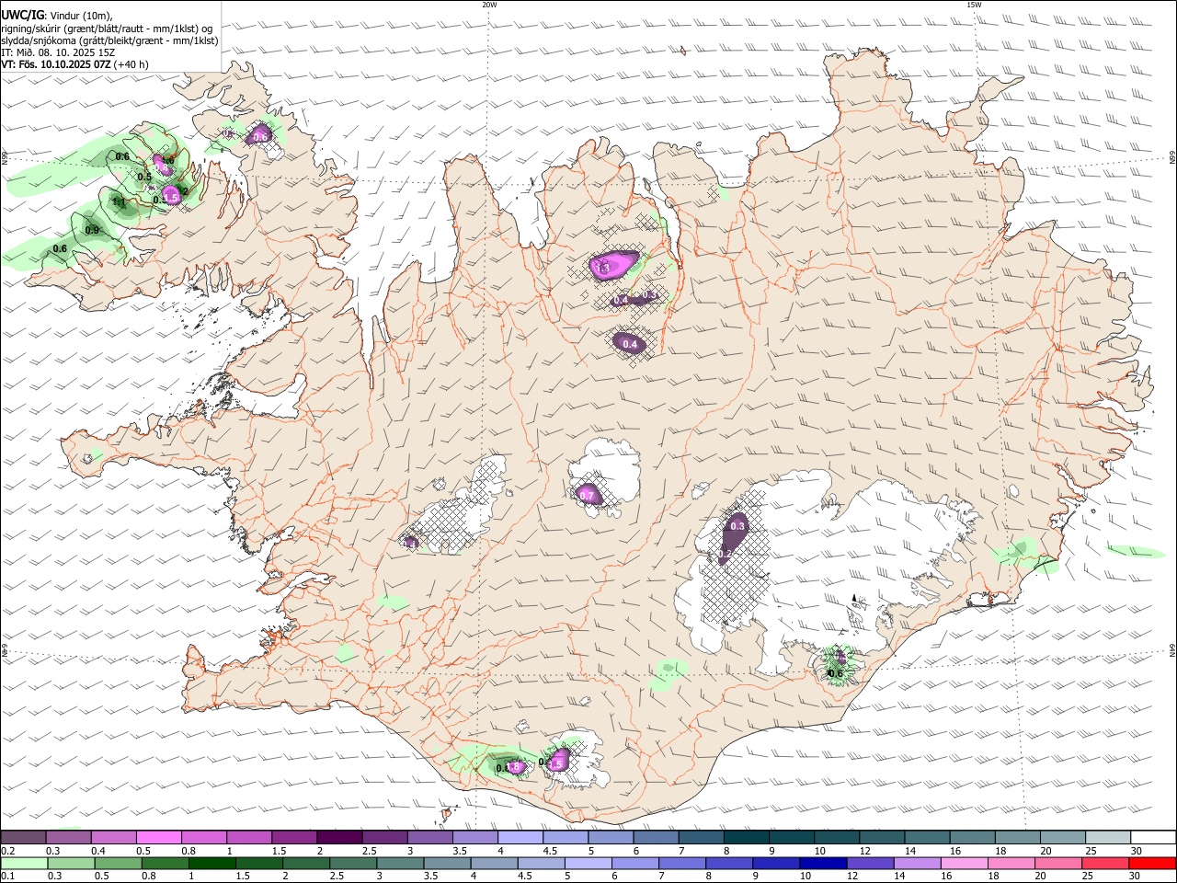Pick the dark green swatch labelled 1
The width and height of the screenshot is (1177, 883).
[211, 864]
